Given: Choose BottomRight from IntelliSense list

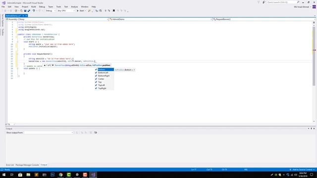Looking at the screenshot, I should (x=104, y=76).
